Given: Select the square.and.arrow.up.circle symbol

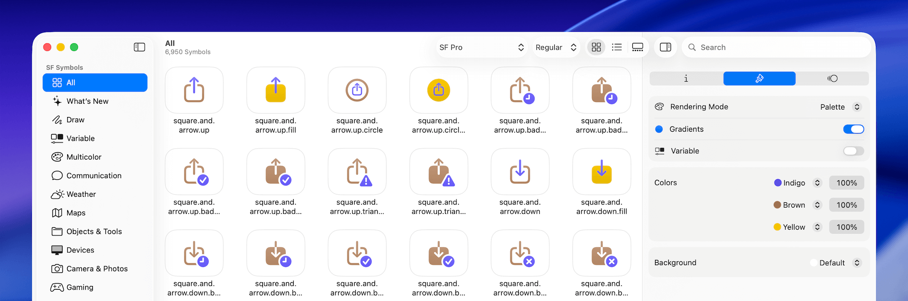Looking at the screenshot, I should (x=357, y=90).
